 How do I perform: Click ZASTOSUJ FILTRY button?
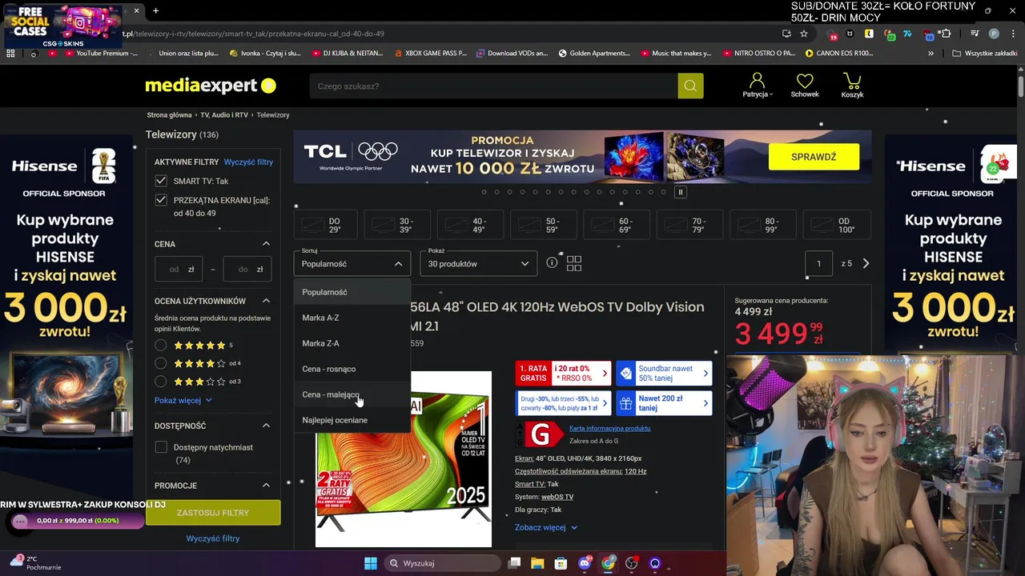click(213, 513)
